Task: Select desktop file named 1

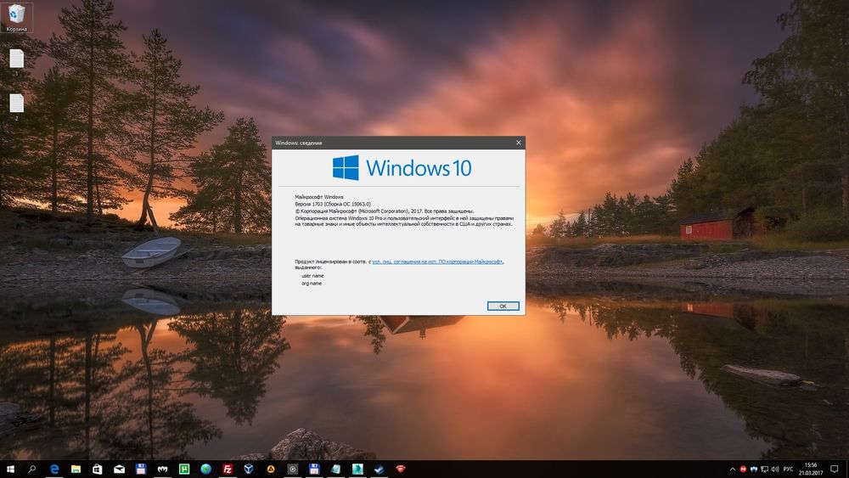Action: coord(17,62)
